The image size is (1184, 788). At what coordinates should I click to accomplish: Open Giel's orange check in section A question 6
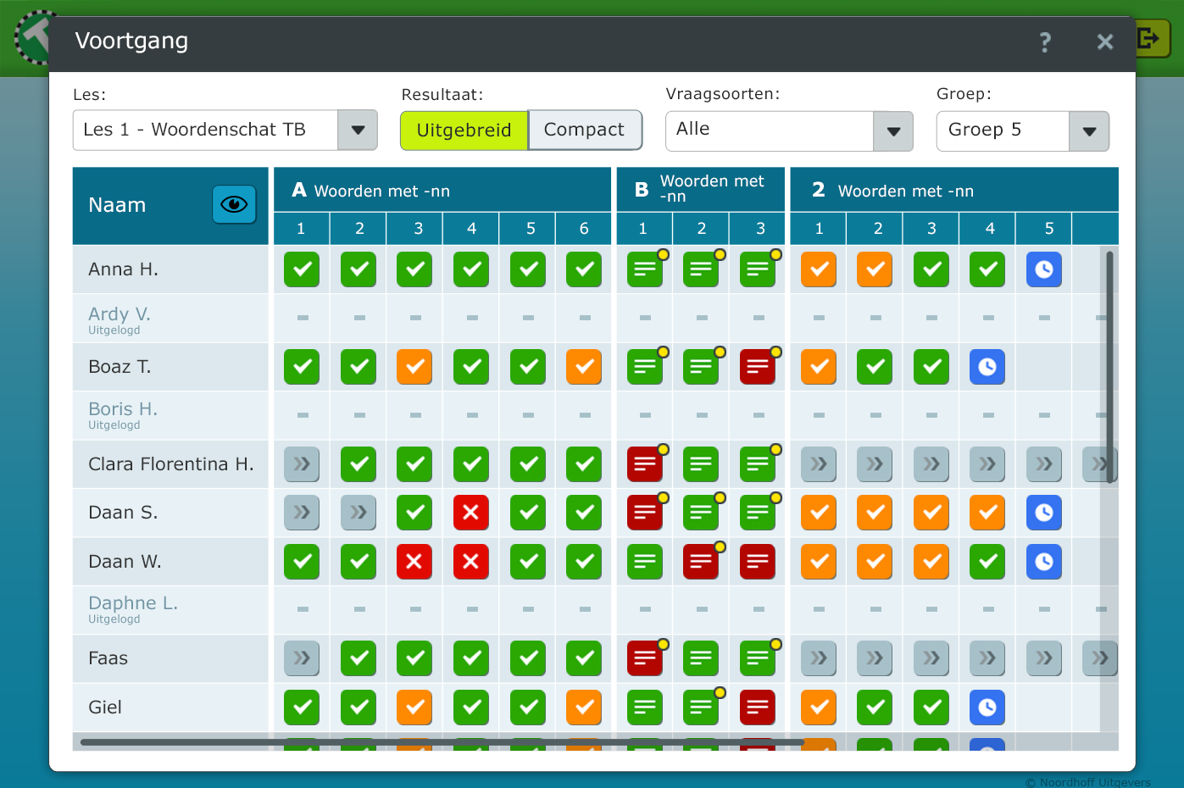[x=584, y=708]
